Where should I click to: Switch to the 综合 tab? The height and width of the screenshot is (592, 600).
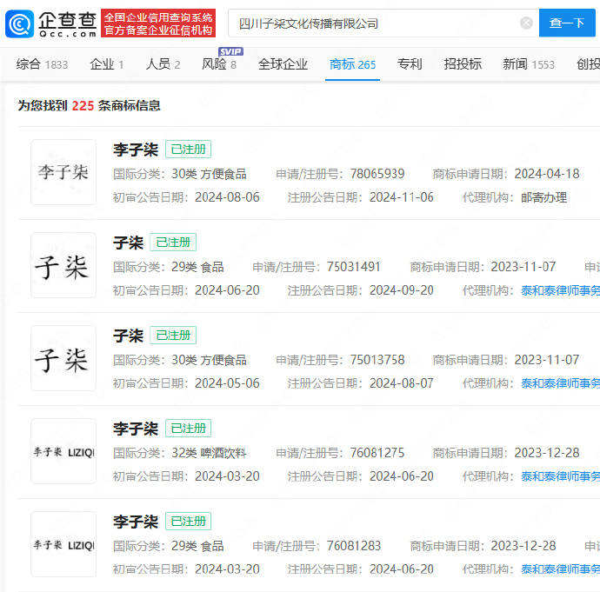click(x=42, y=64)
